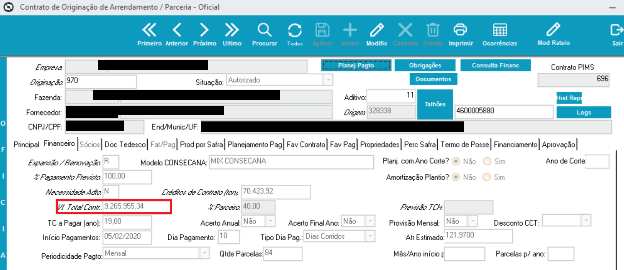Click the Obrigações button
This screenshot has width=624, height=270.
pos(425,65)
